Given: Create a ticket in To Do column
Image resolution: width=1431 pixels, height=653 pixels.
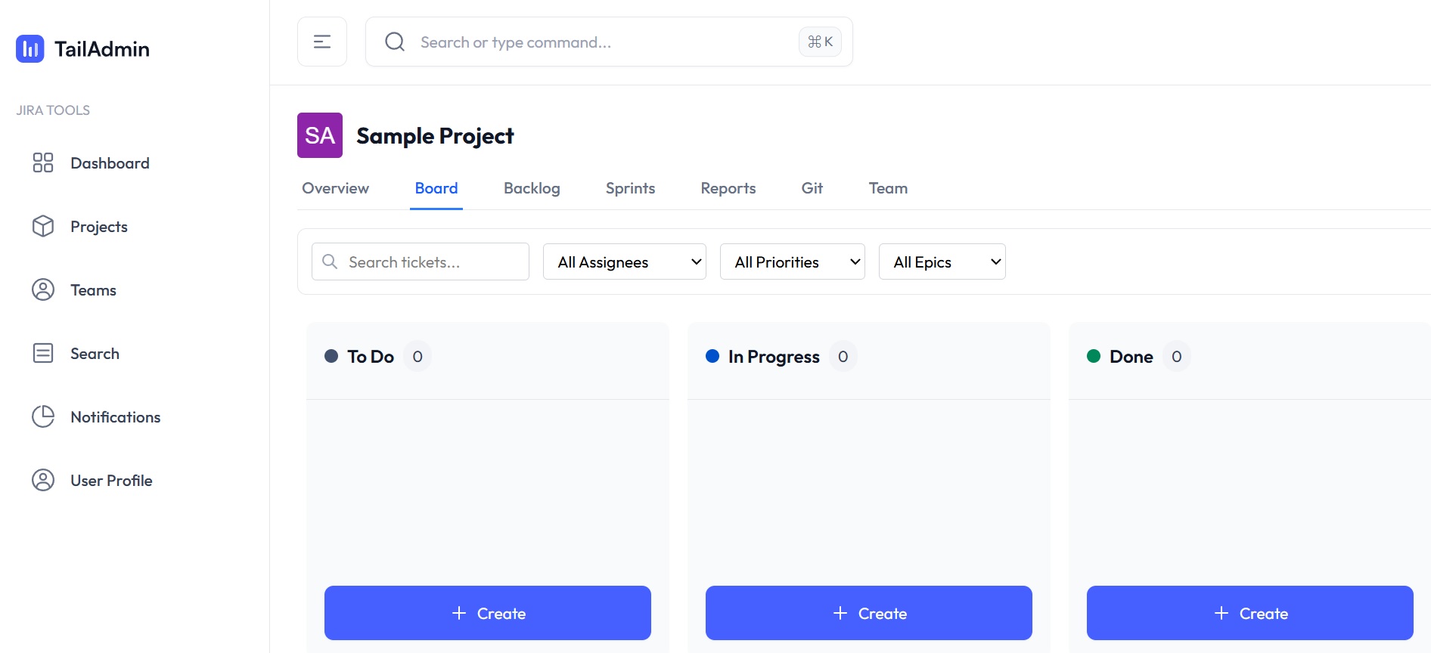Looking at the screenshot, I should pyautogui.click(x=488, y=613).
